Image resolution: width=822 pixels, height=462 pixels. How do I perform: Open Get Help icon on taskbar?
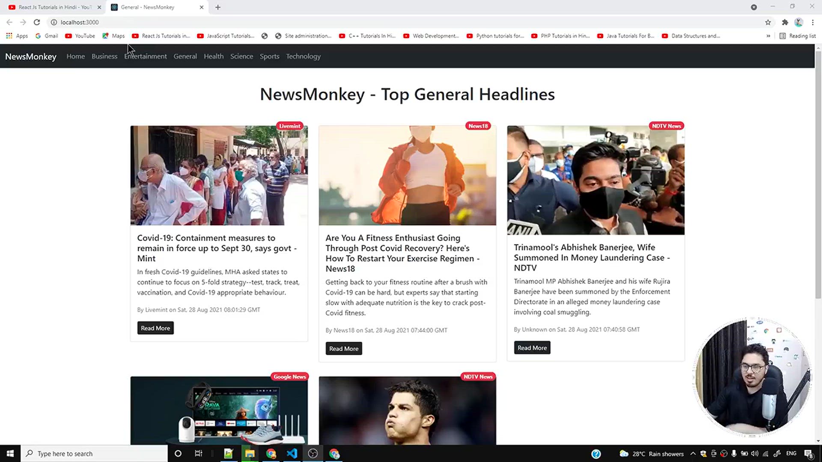(596, 454)
